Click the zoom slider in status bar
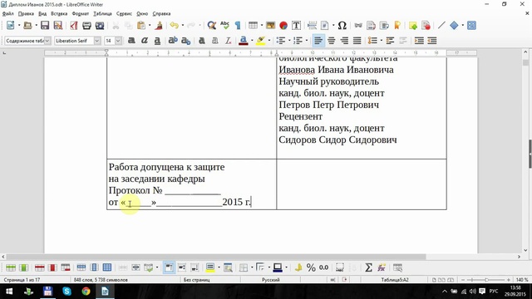Viewport: 532px width, 299px height. tap(485, 280)
